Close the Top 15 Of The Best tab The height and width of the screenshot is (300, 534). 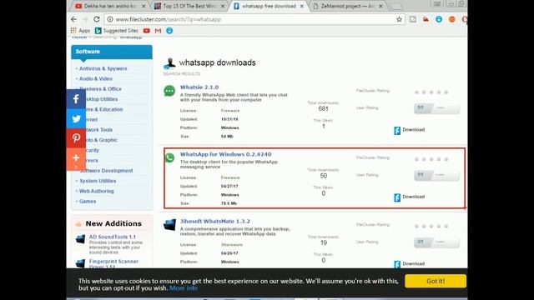[223, 6]
